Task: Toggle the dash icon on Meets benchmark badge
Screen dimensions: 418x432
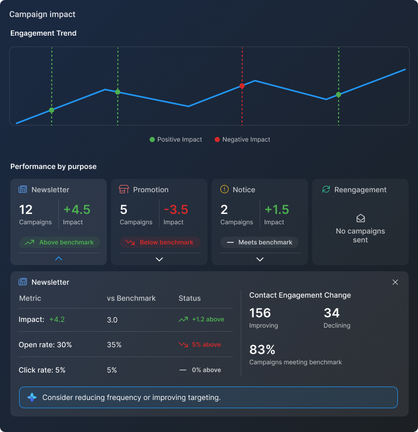Action: tap(230, 242)
